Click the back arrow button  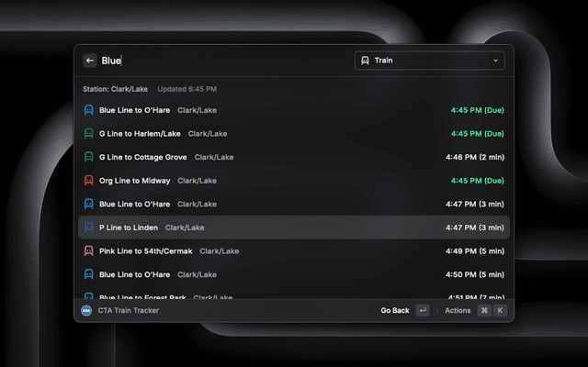tap(90, 61)
